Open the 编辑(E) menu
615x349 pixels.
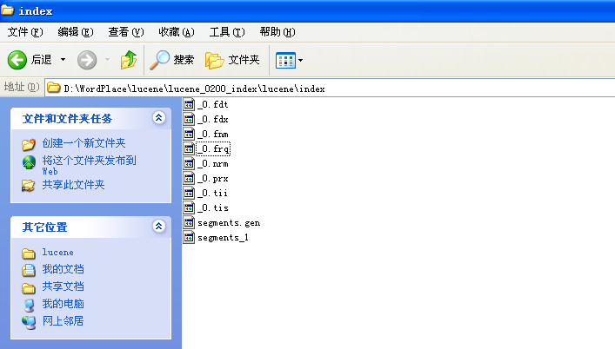click(x=76, y=32)
